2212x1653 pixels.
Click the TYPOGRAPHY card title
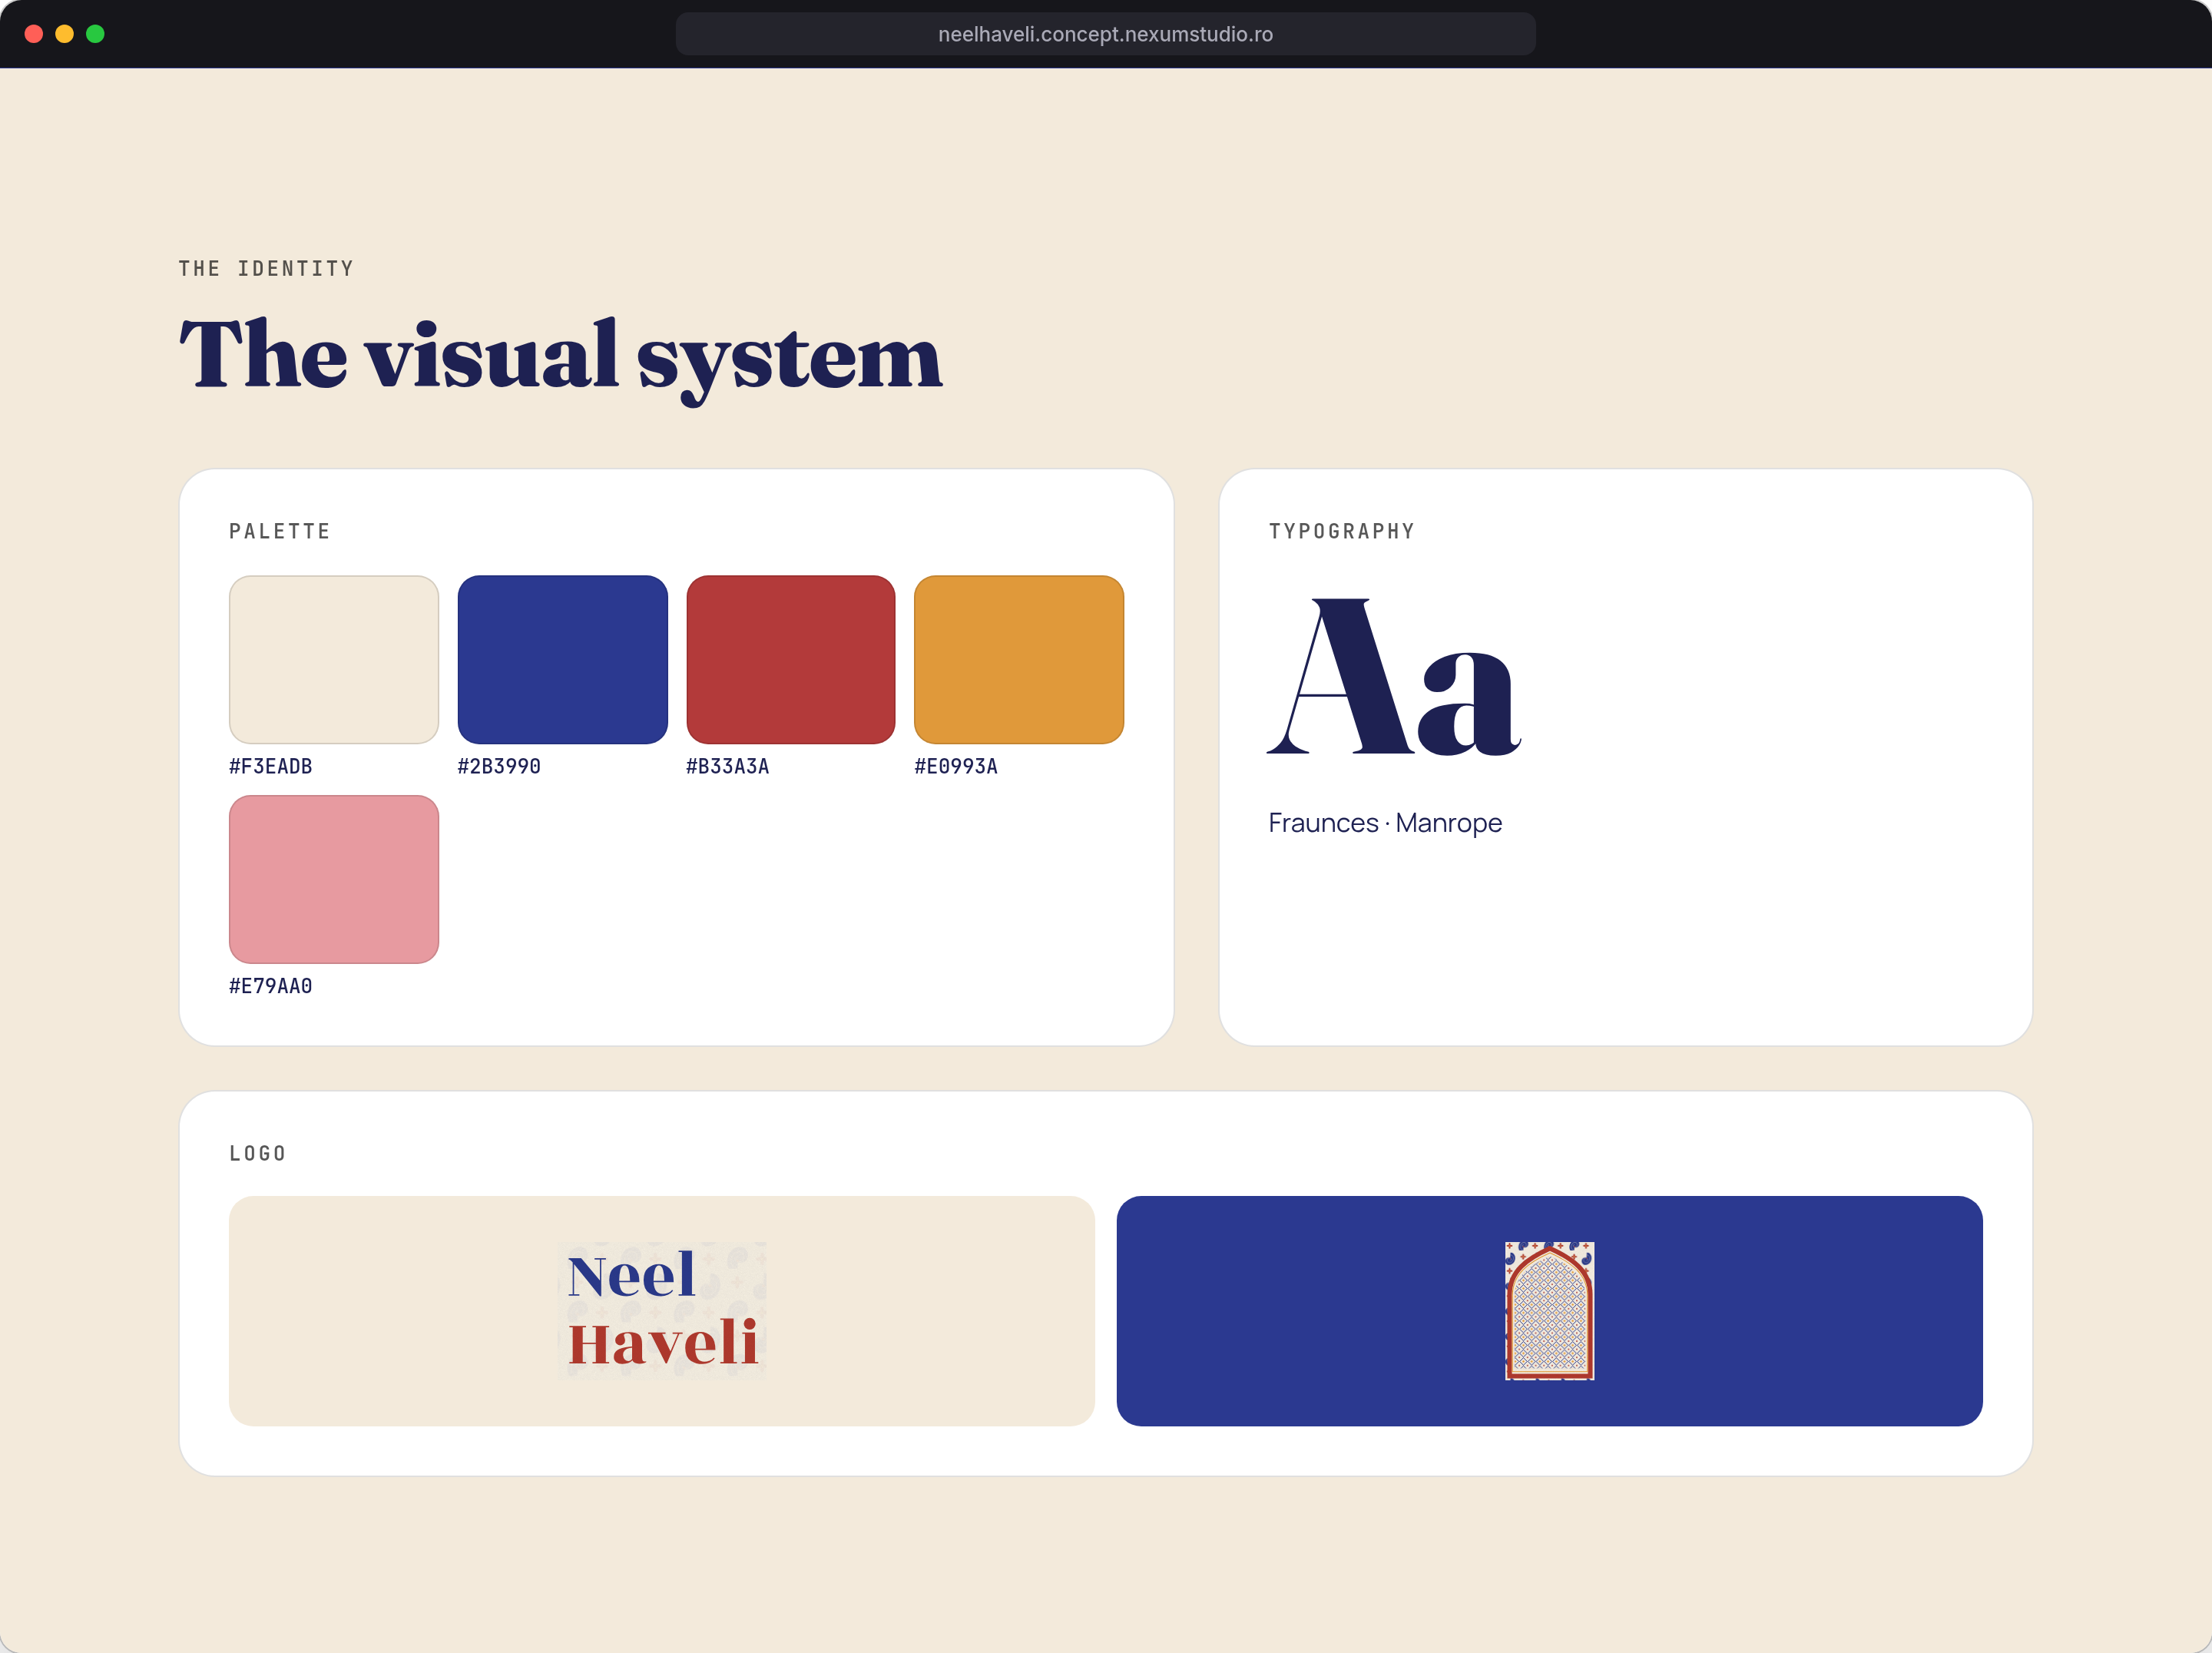[1342, 531]
